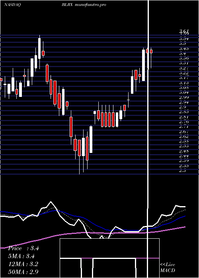199x278 pixels.
Task: Click the 12MA : 3.2 value
Action: [23, 264]
